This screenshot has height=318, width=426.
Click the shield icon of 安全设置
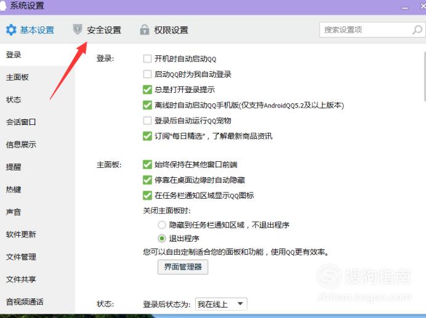tap(78, 30)
